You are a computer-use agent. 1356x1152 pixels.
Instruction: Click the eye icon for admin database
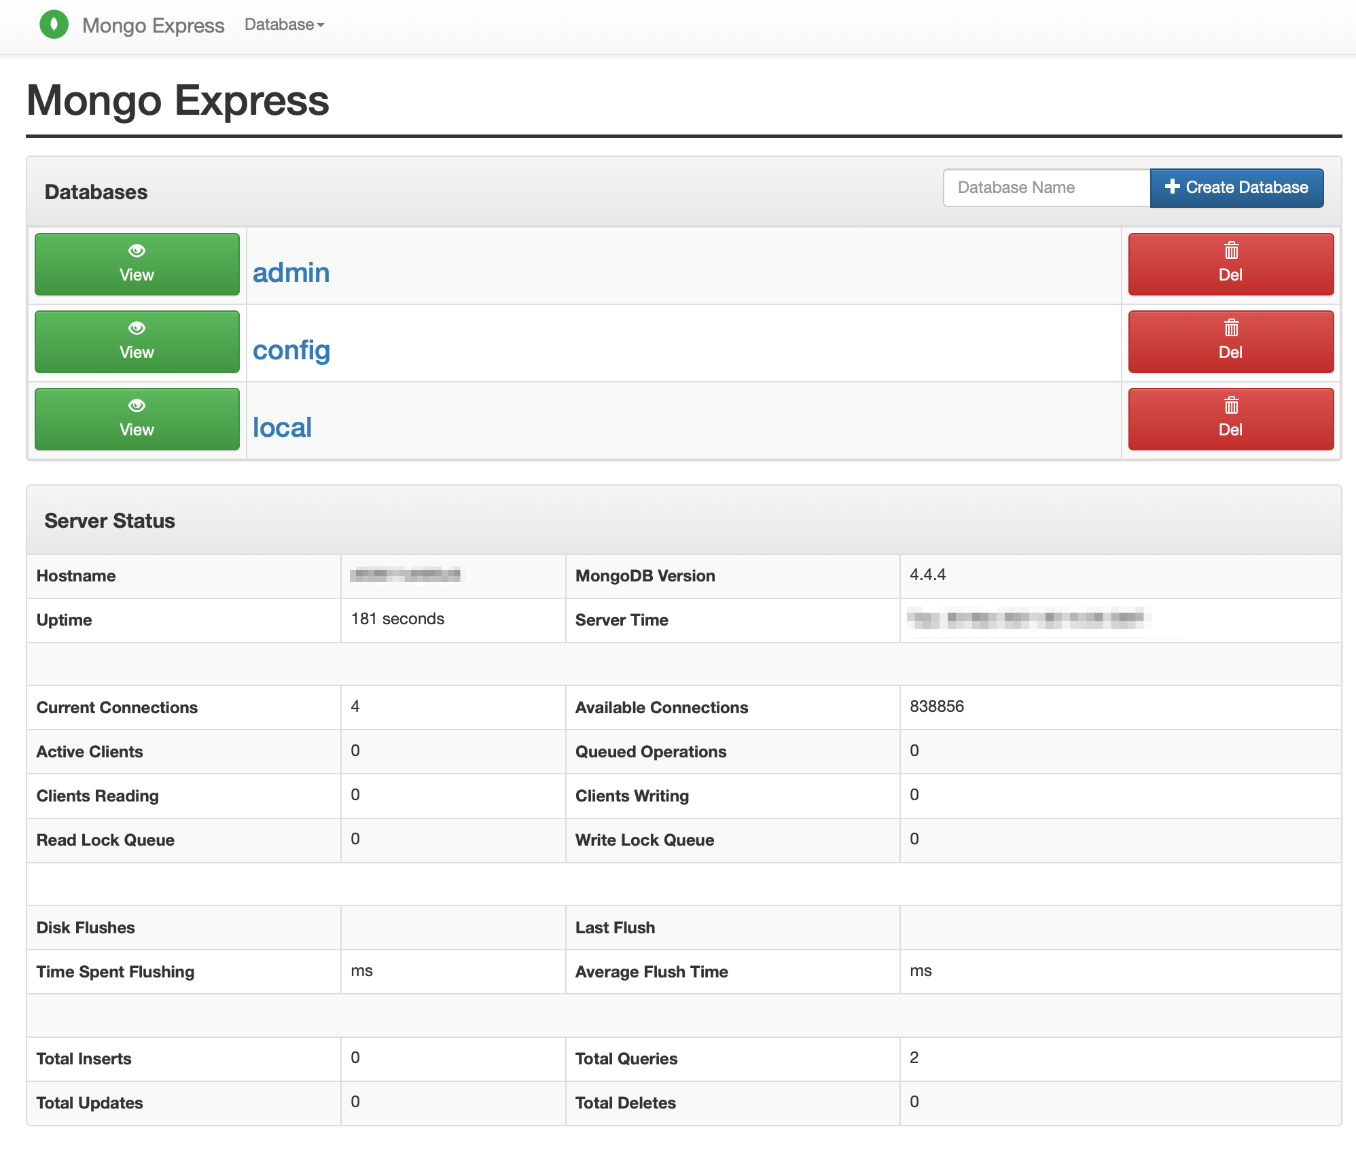(137, 251)
